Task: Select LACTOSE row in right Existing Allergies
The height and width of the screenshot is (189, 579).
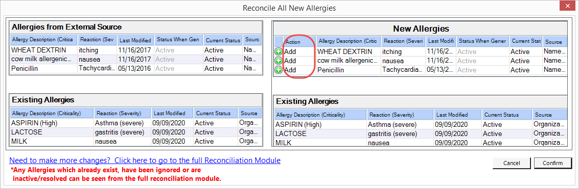Action: point(421,134)
